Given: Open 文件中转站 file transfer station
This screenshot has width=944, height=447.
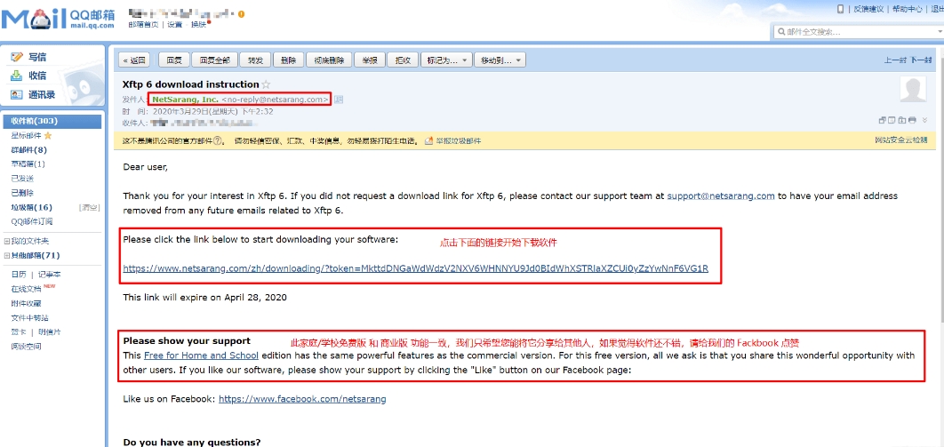Looking at the screenshot, I should pos(29,318).
